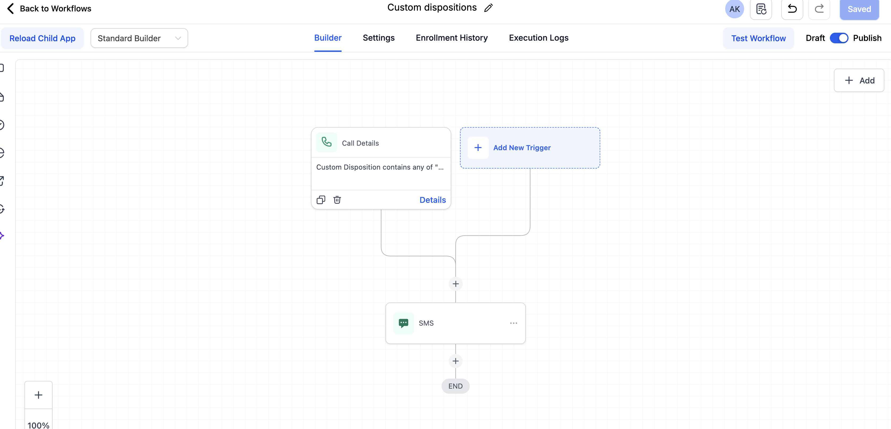Add a step below SMS using plus

click(456, 361)
